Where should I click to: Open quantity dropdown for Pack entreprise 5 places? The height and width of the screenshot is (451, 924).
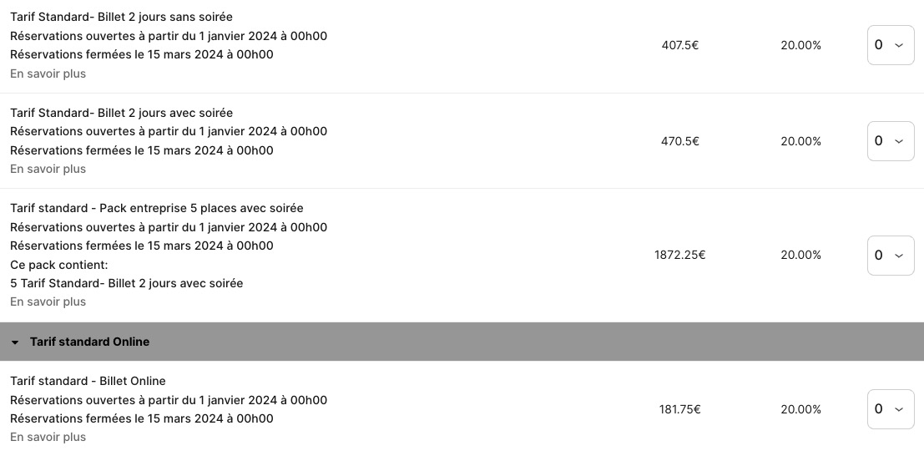[890, 255]
